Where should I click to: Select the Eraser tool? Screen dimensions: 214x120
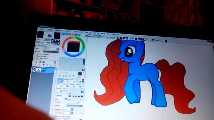coord(66,85)
